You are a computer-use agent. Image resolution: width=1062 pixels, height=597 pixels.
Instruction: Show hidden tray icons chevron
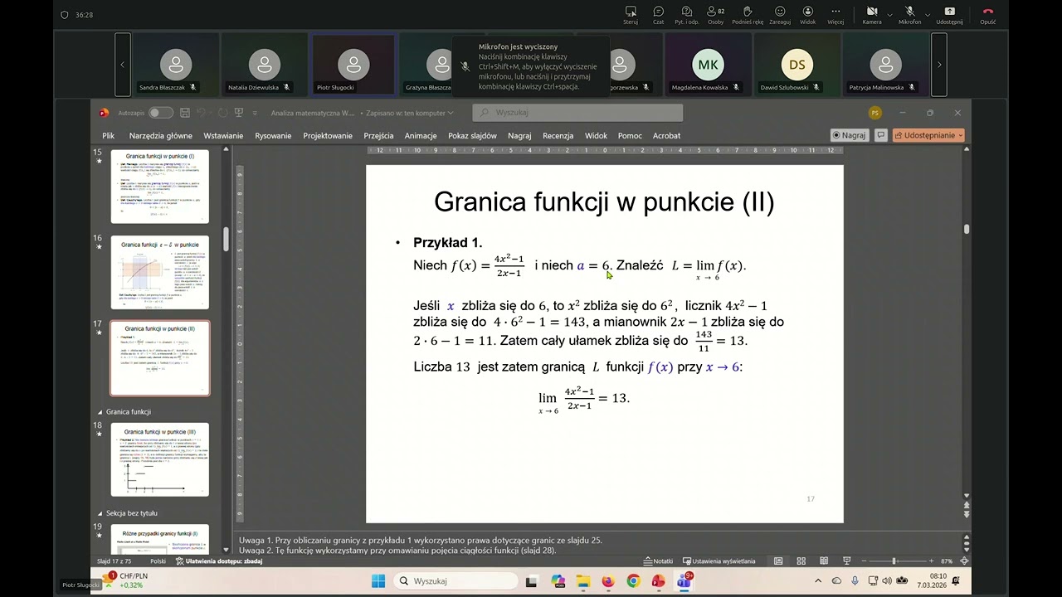pyautogui.click(x=818, y=581)
